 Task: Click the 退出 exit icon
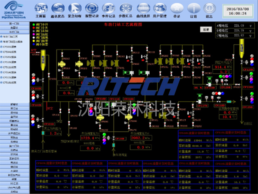point(209,8)
